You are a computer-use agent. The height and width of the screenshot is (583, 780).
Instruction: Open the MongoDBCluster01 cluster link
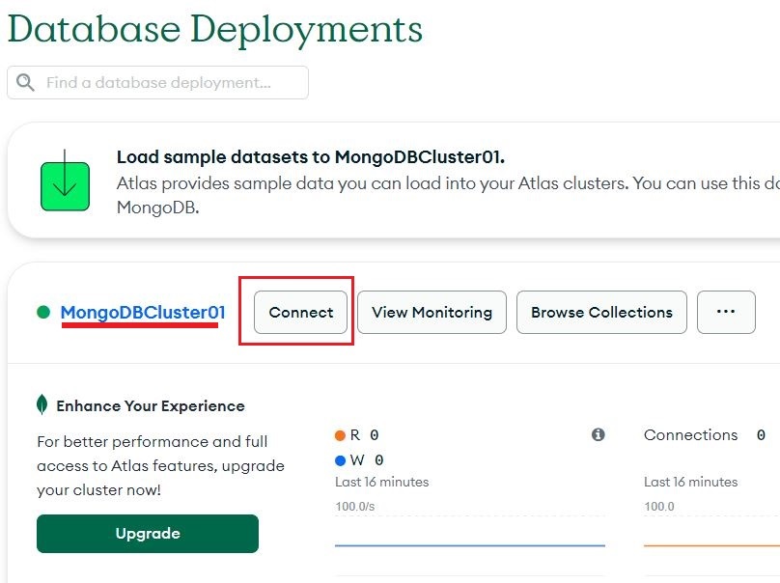pyautogui.click(x=141, y=312)
